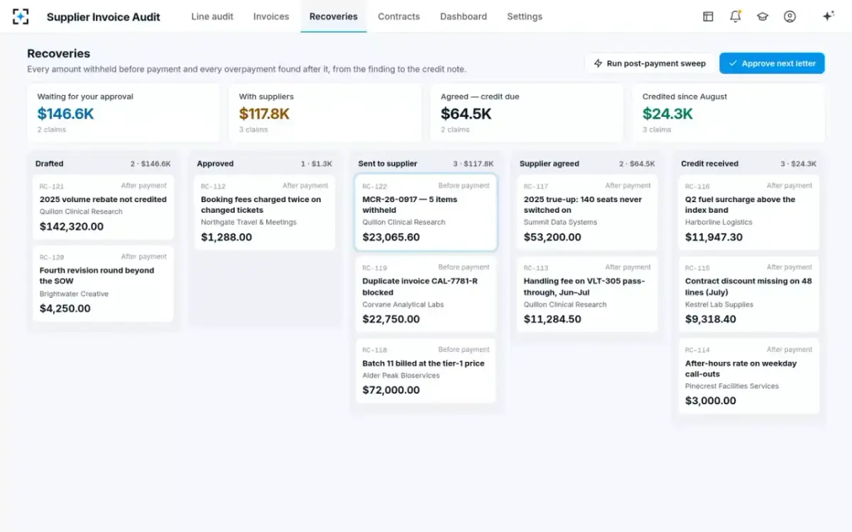
Task: Open Booking fees charged twice card
Action: (264, 213)
